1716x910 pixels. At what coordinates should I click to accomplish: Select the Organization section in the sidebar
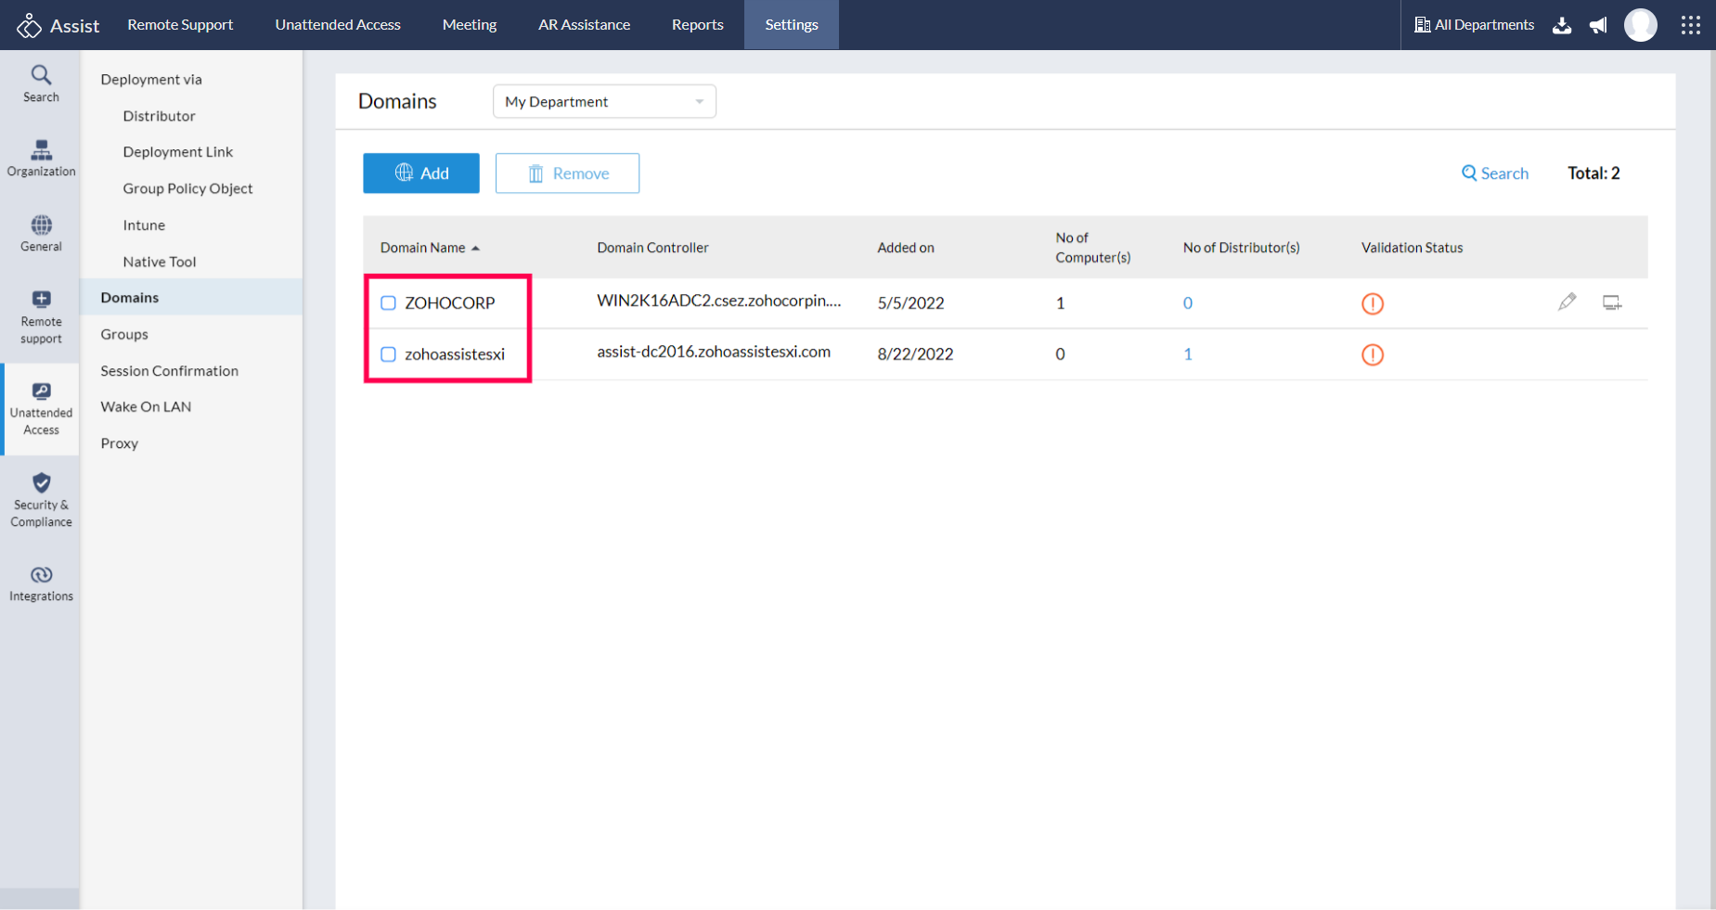(x=40, y=158)
